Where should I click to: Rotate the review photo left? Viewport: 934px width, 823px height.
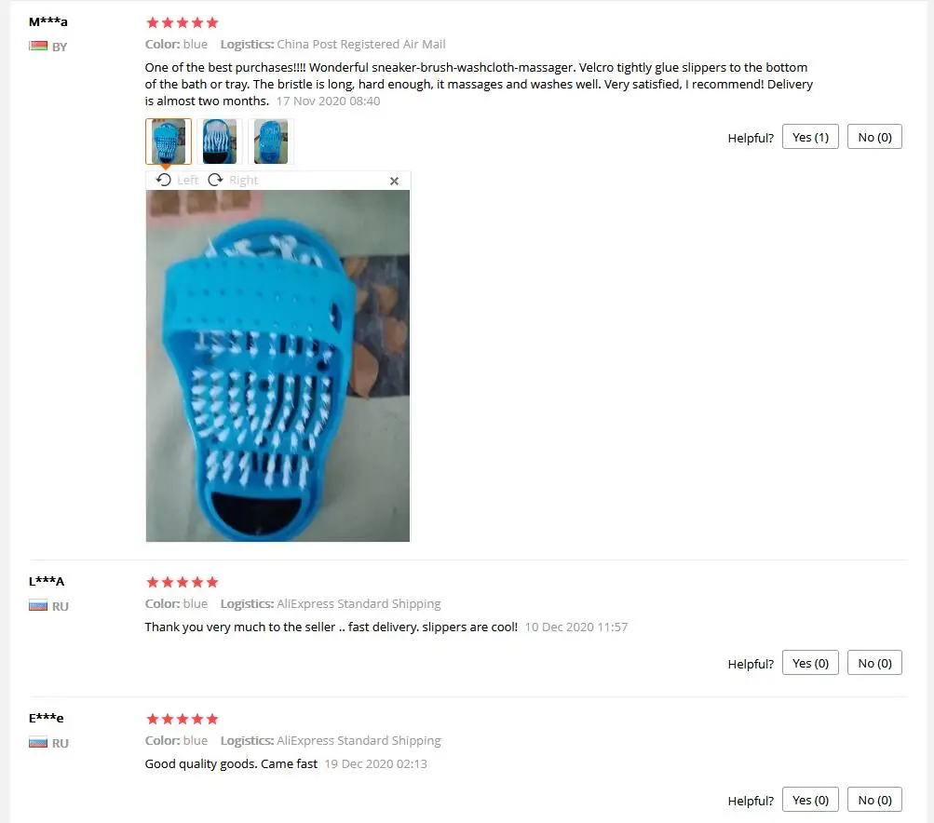177,180
